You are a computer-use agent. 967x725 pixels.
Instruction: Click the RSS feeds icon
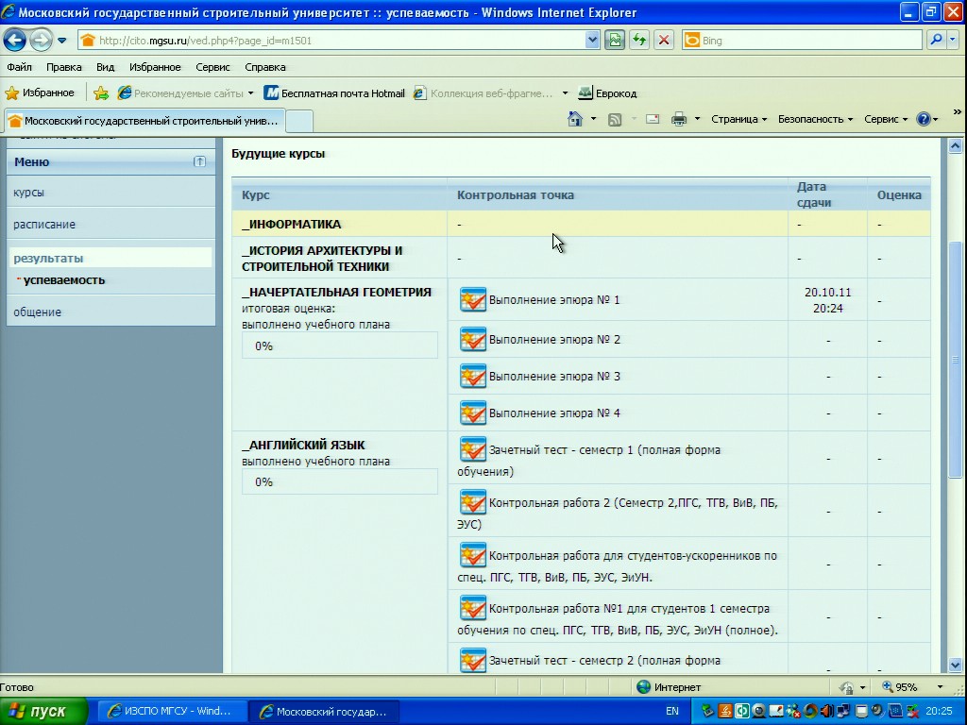pyautogui.click(x=615, y=120)
